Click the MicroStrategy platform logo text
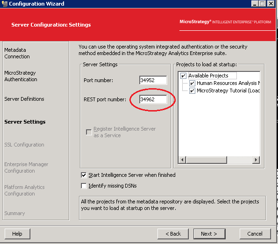This screenshot has height=244, width=278. point(225,22)
